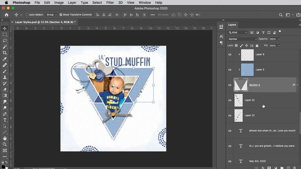
Task: Select the Rectangular Marquee tool
Action: 5,35
